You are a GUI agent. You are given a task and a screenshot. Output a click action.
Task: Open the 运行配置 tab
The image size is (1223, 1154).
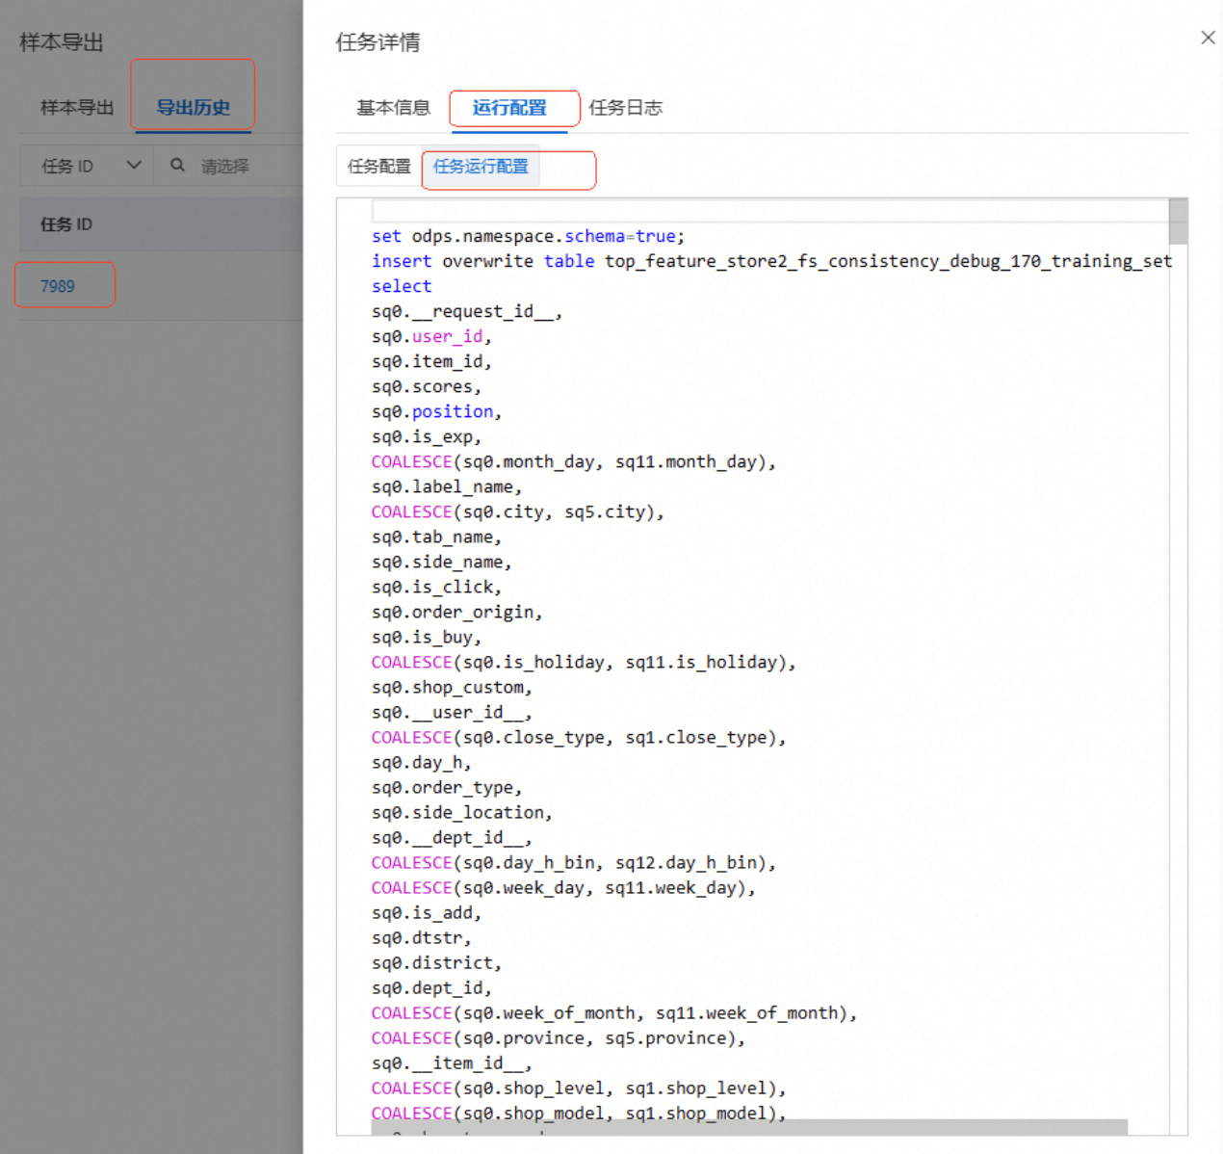509,108
